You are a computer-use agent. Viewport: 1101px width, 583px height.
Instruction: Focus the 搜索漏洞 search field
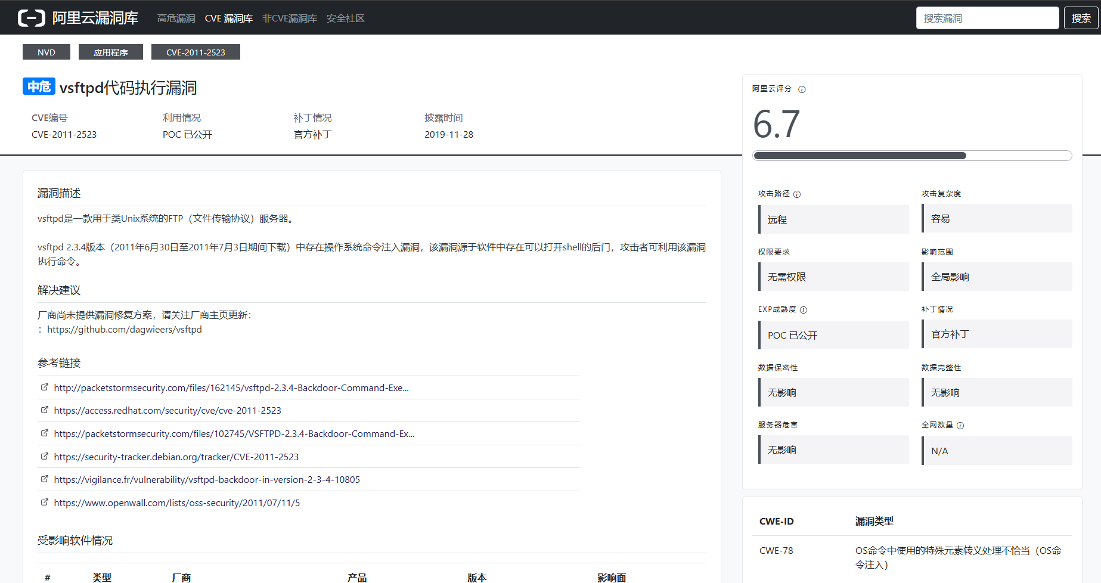pos(988,18)
